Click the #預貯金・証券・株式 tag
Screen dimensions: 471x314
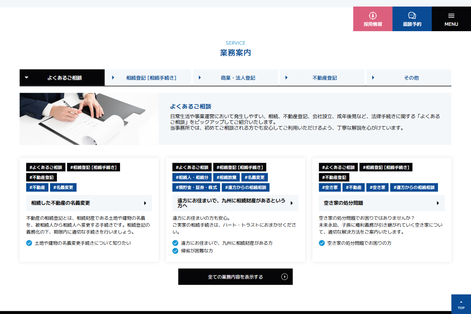click(196, 187)
